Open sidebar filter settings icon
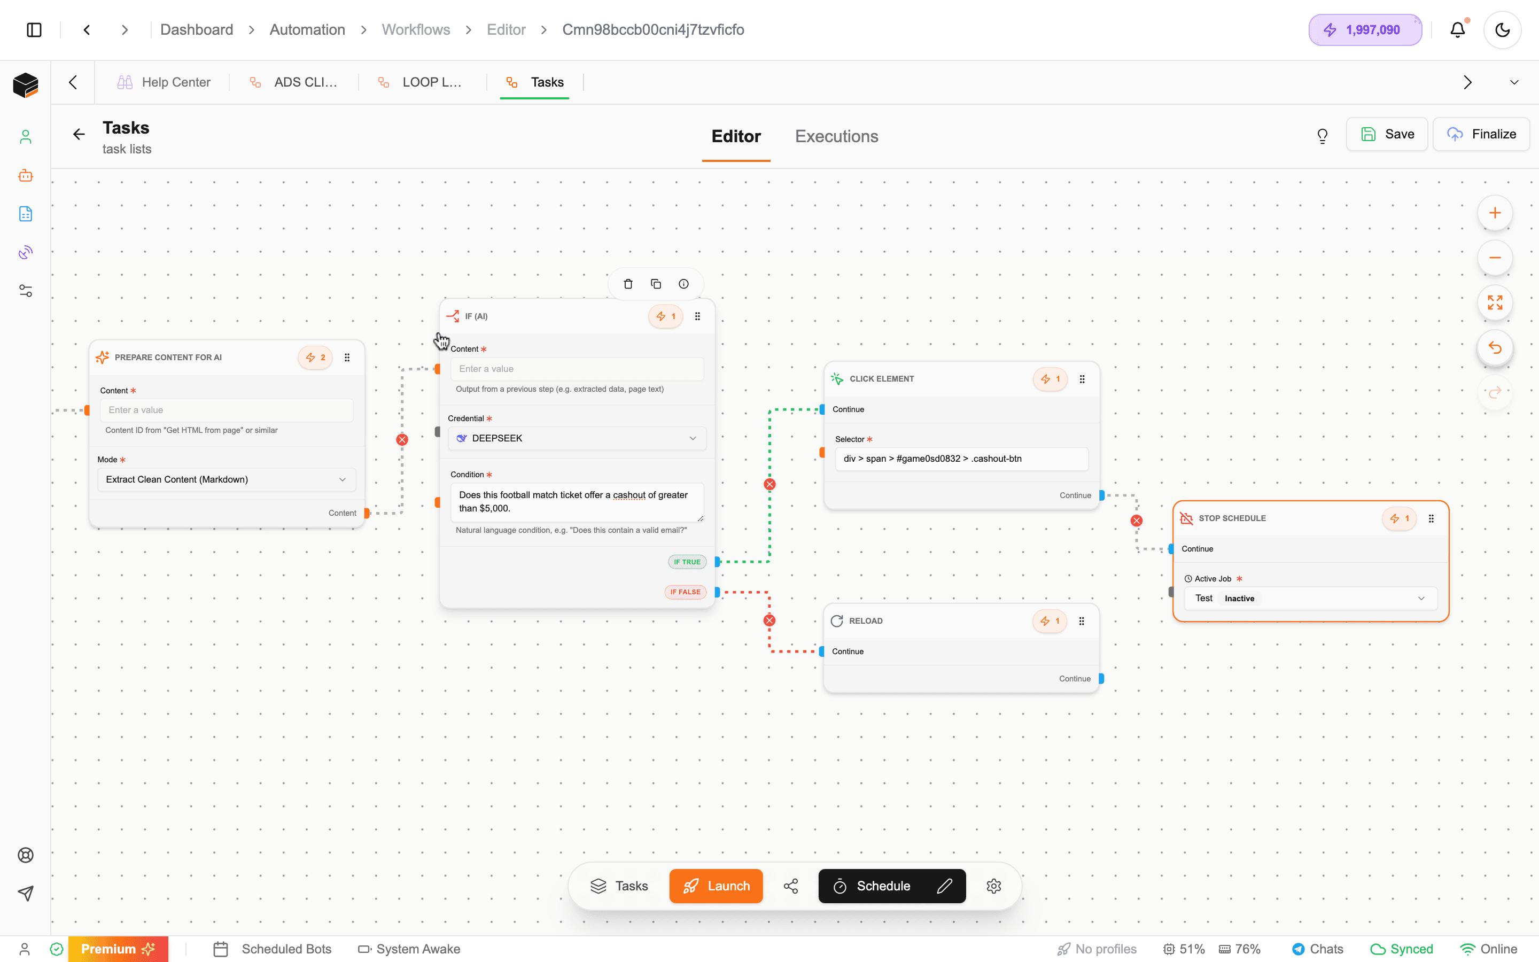Viewport: 1539px width, 962px height. click(x=26, y=290)
